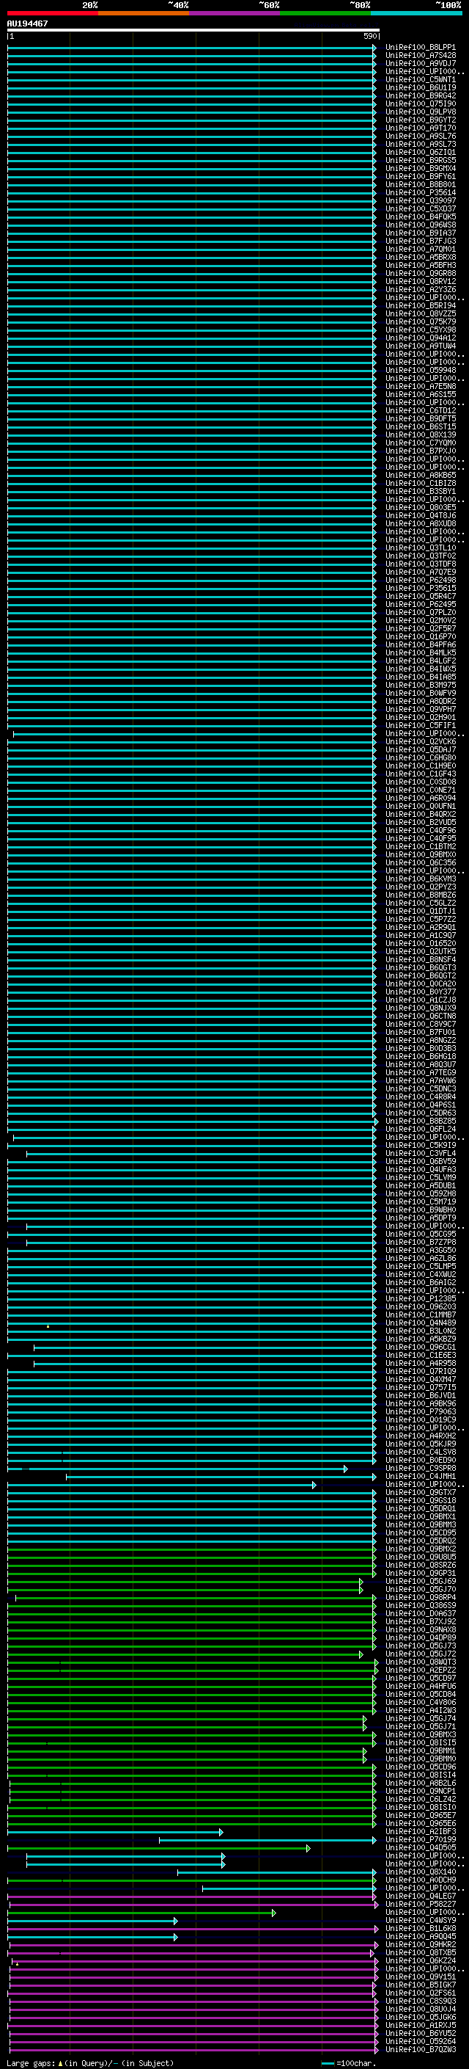Open UniRef100_Q75I90 entry
Image resolution: width=469 pixels, height=2069 pixels.
(x=420, y=103)
